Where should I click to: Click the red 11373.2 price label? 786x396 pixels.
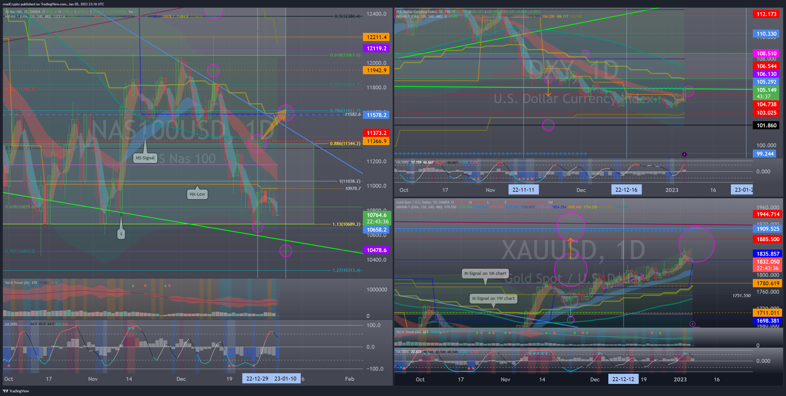[376, 133]
